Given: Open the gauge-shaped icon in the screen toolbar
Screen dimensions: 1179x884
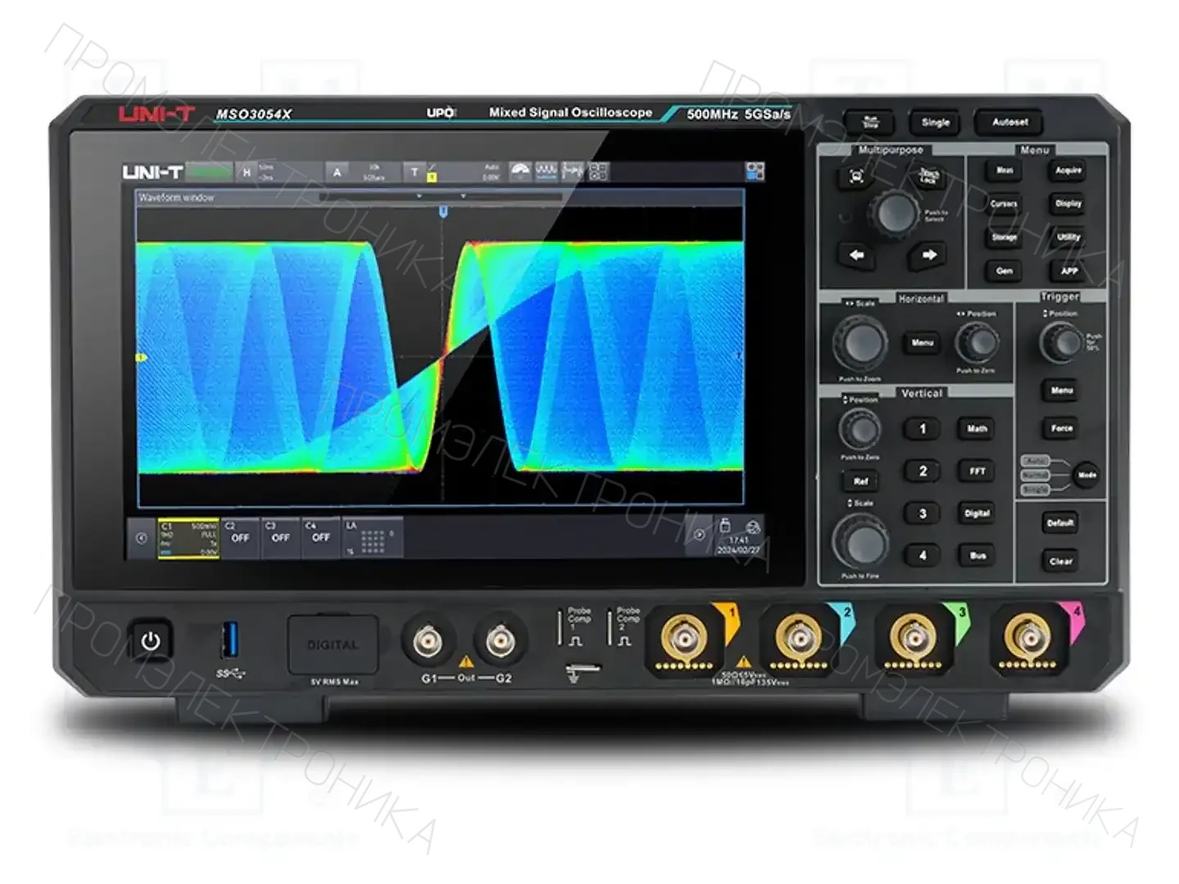Looking at the screenshot, I should [x=521, y=171].
